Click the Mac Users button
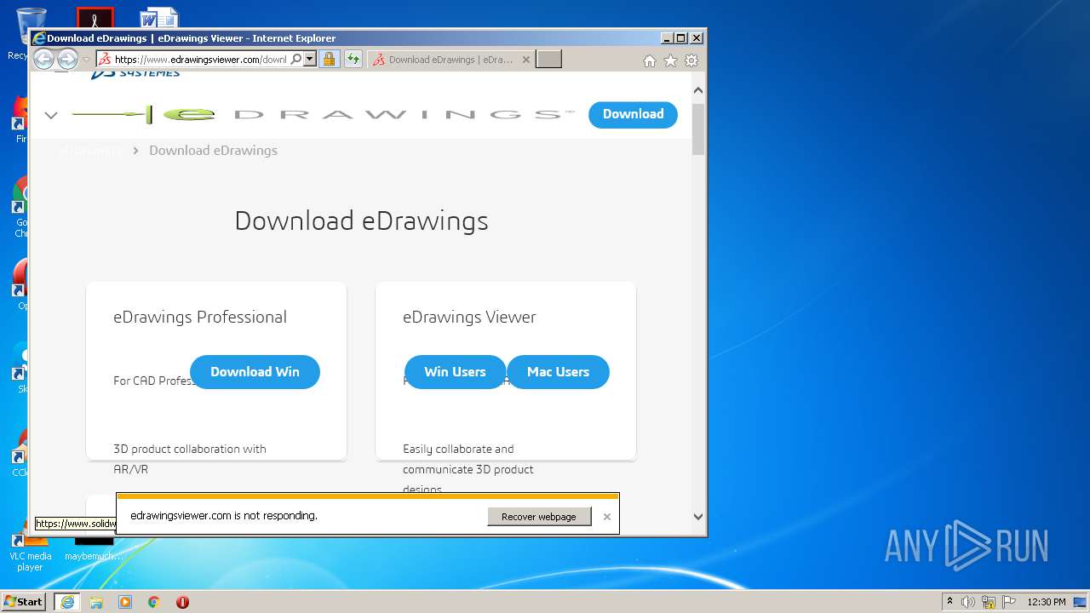 click(x=558, y=372)
